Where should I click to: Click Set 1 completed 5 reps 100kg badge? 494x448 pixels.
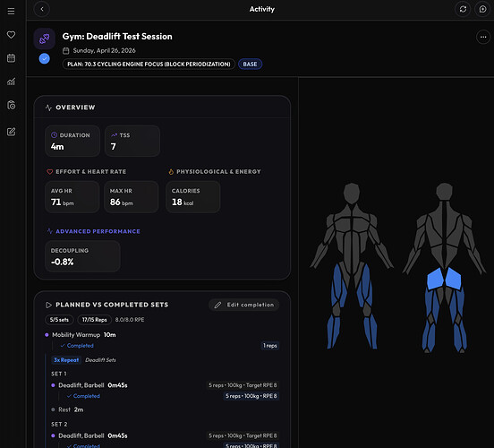coord(251,396)
